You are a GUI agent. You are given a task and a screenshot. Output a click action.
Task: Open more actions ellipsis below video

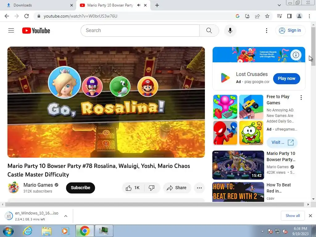point(199,188)
